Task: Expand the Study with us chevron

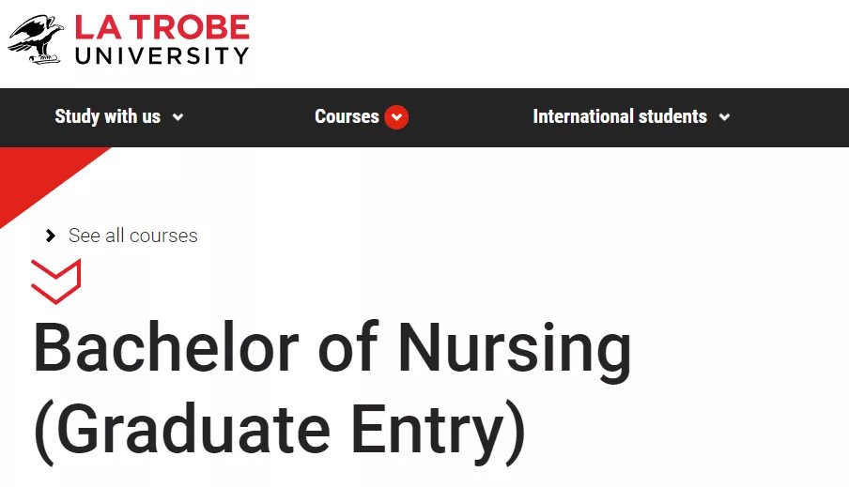Action: pyautogui.click(x=178, y=117)
